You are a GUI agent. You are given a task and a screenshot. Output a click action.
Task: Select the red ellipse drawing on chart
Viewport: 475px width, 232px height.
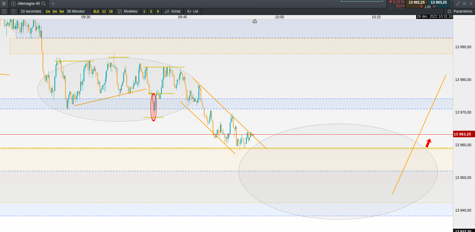pos(153,107)
